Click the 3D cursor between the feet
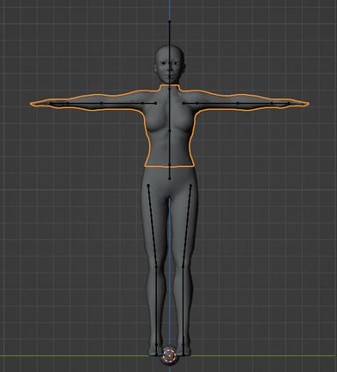The image size is (337, 372). pos(169,355)
